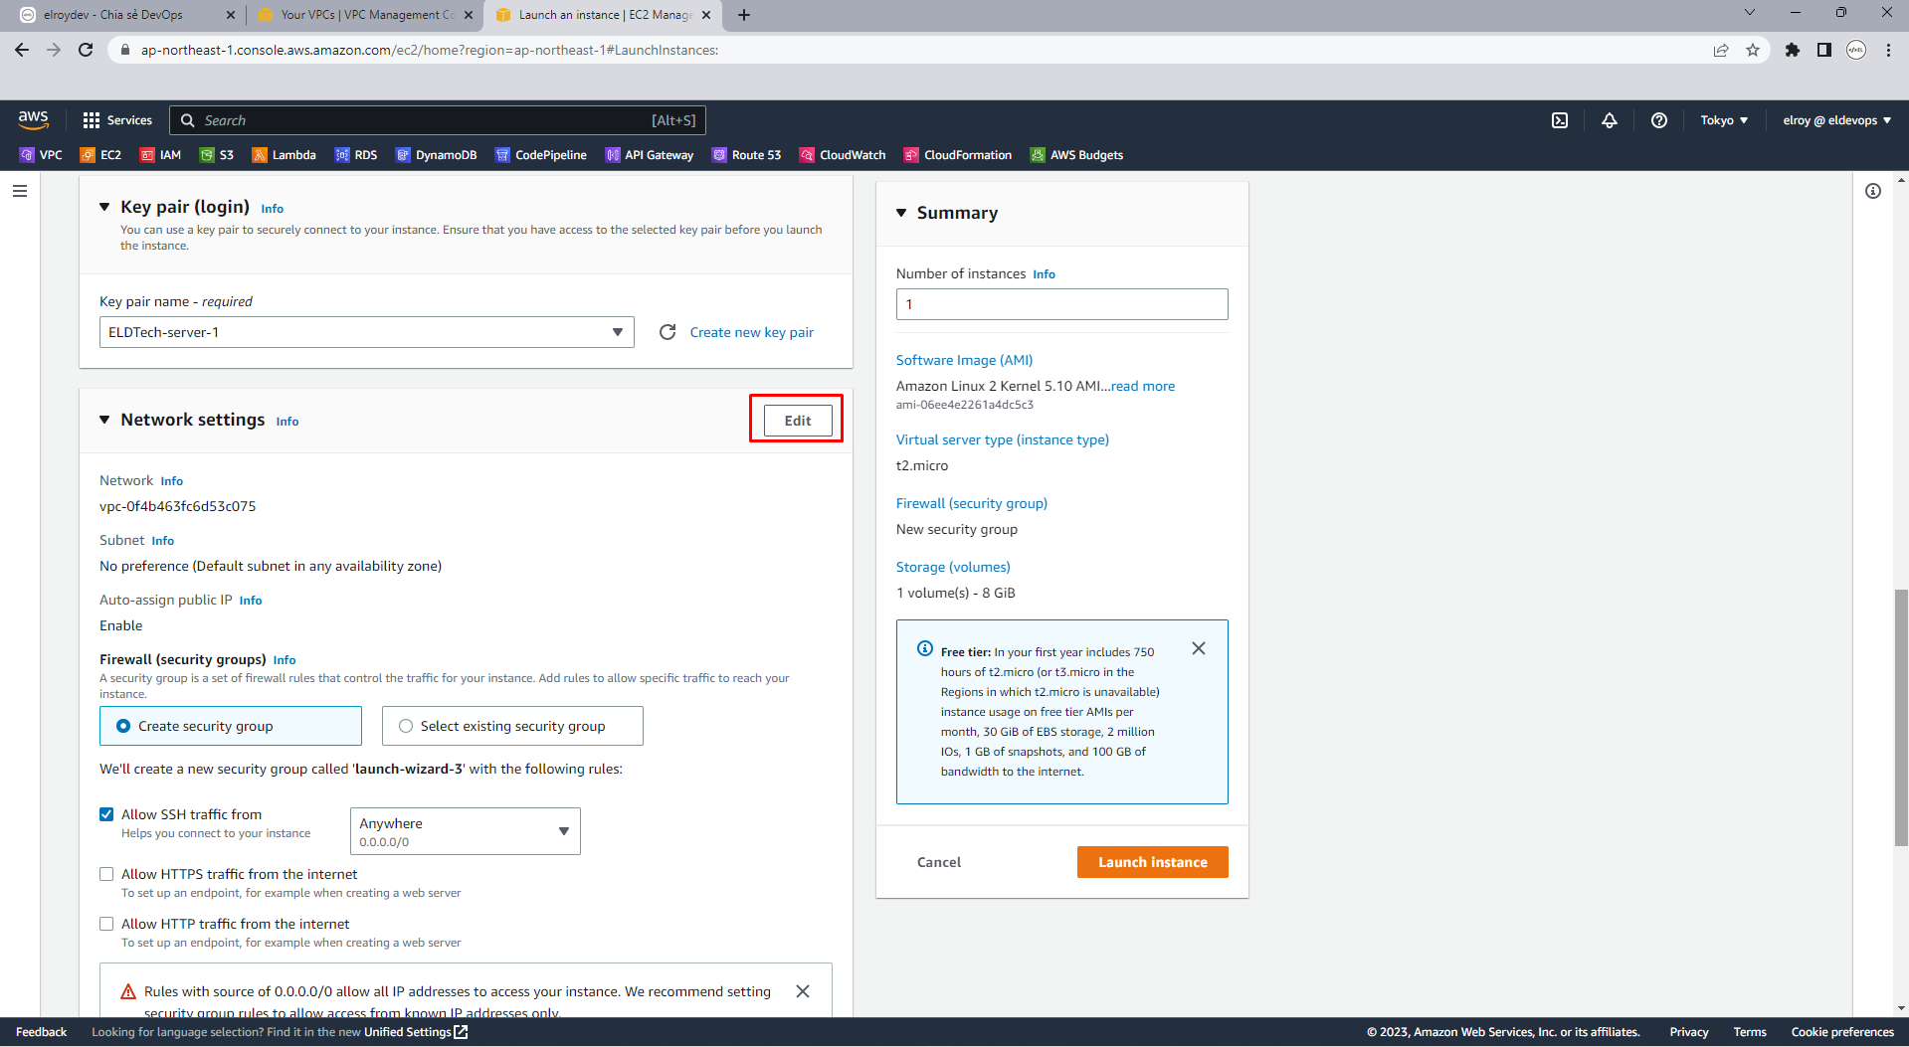This screenshot has height=1047, width=1909.
Task: Open CloudFormation shortcut in favorites bar
Action: [x=958, y=155]
